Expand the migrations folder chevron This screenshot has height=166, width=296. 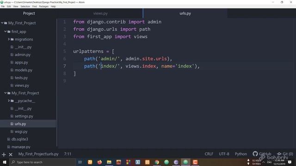pyautogui.click(x=9, y=39)
